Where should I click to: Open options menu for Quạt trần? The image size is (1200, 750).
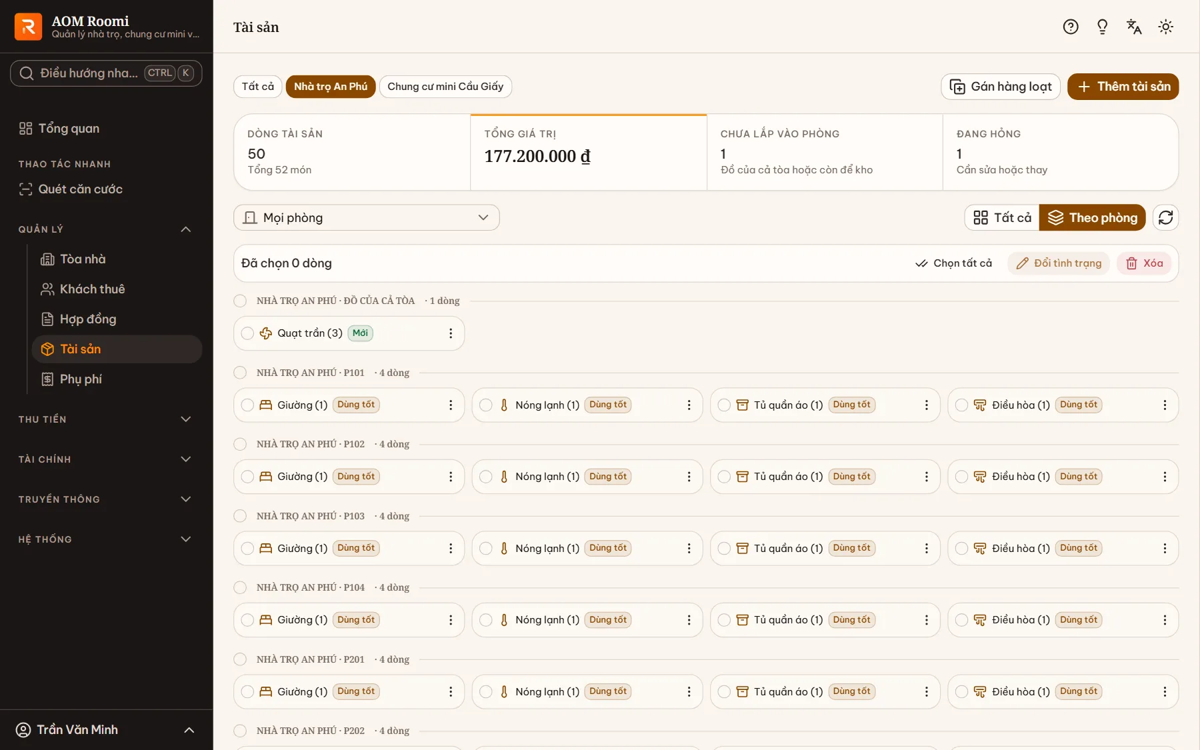[x=451, y=333]
